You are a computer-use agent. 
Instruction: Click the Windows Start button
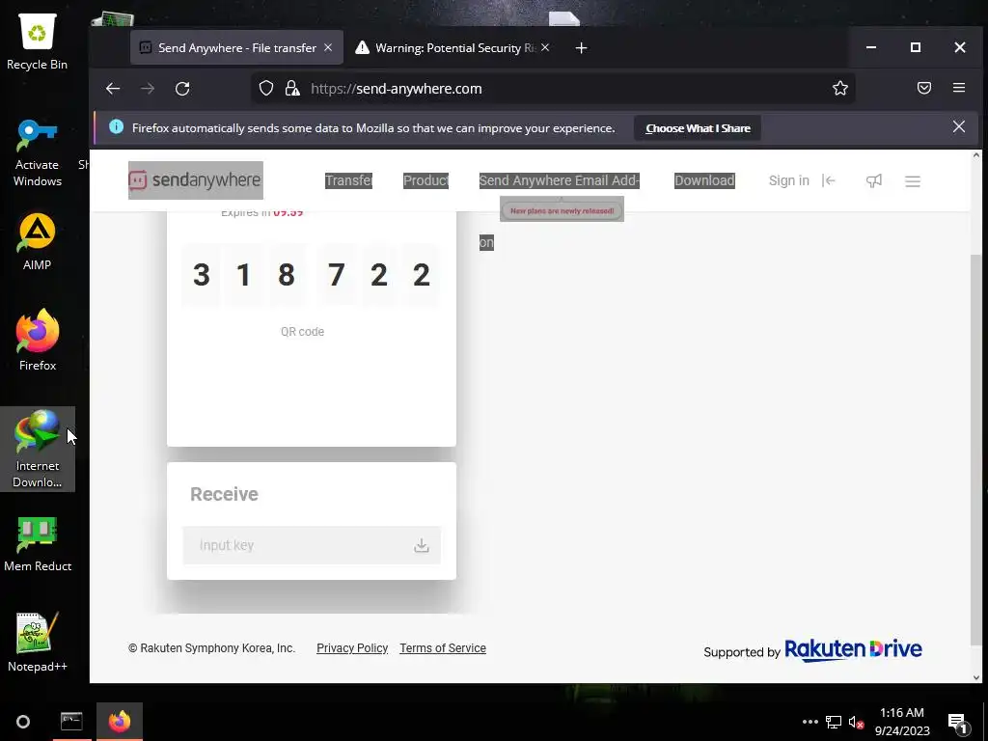(x=23, y=722)
